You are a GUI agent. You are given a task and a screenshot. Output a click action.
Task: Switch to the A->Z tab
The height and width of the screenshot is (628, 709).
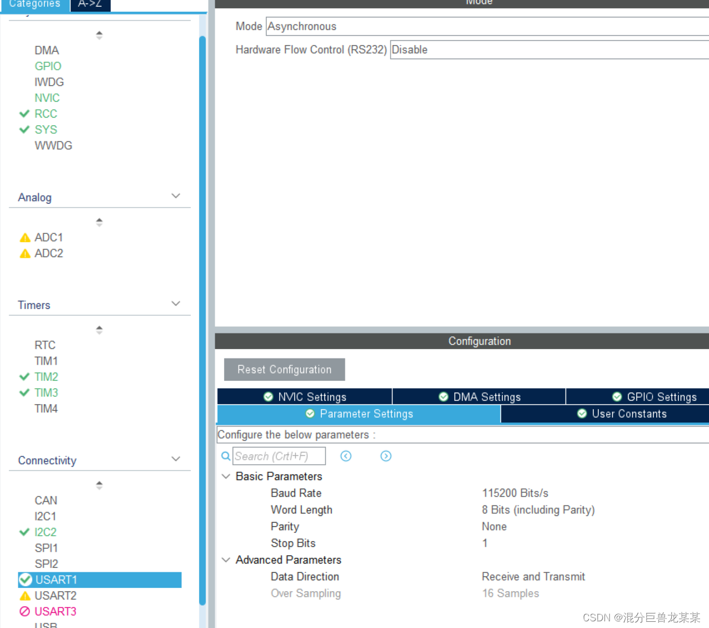tap(90, 4)
